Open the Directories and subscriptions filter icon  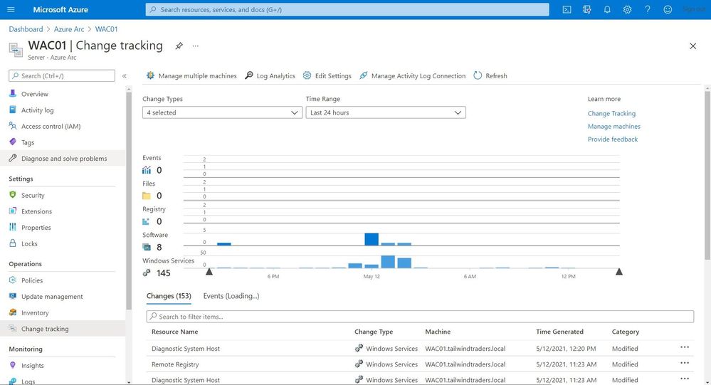(x=586, y=9)
